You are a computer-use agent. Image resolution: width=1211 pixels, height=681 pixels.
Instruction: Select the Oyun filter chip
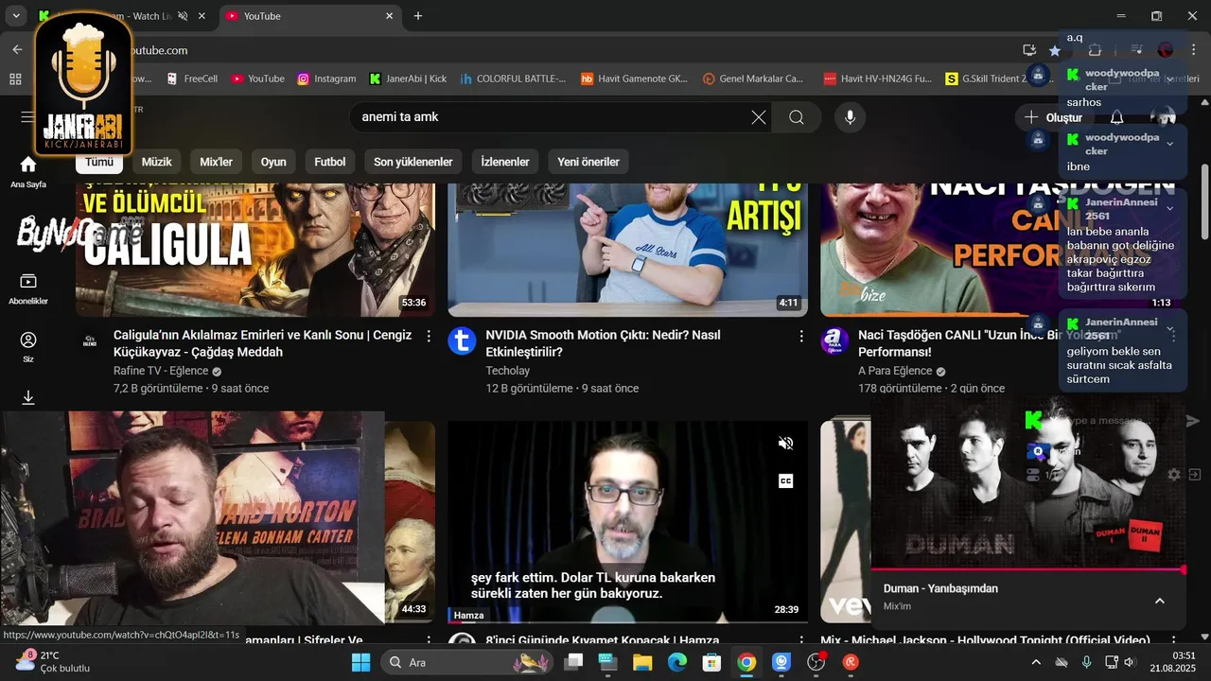point(273,162)
